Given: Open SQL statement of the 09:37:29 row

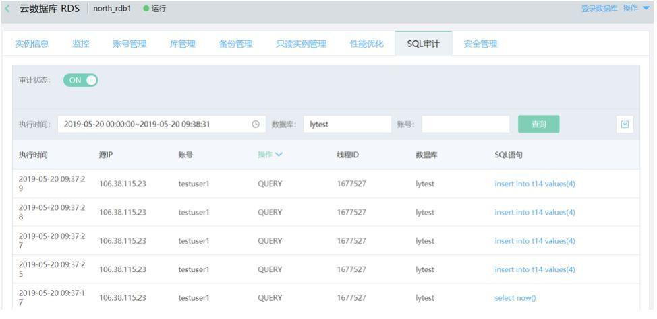Looking at the screenshot, I should (x=535, y=184).
